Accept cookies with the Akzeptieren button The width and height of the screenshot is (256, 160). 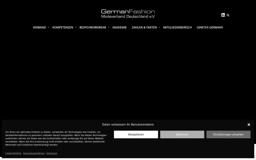point(136,134)
